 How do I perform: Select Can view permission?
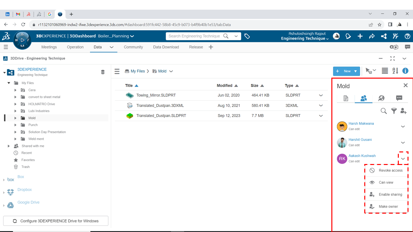click(x=386, y=182)
